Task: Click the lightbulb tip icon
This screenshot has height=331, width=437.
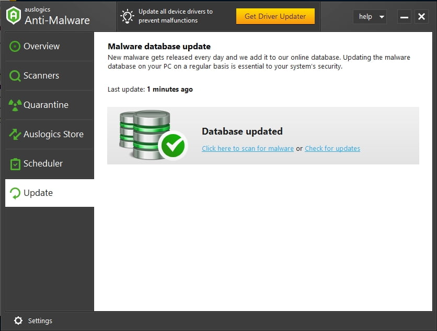Action: (x=127, y=16)
